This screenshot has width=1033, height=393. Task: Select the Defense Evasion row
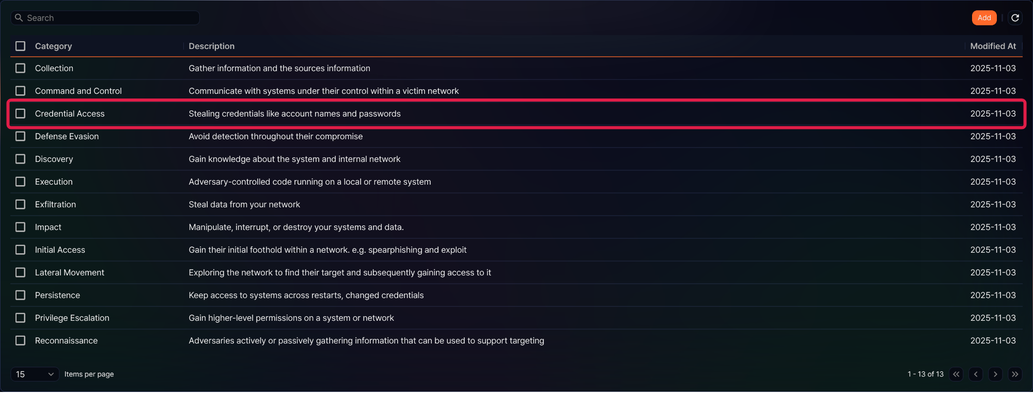point(516,136)
